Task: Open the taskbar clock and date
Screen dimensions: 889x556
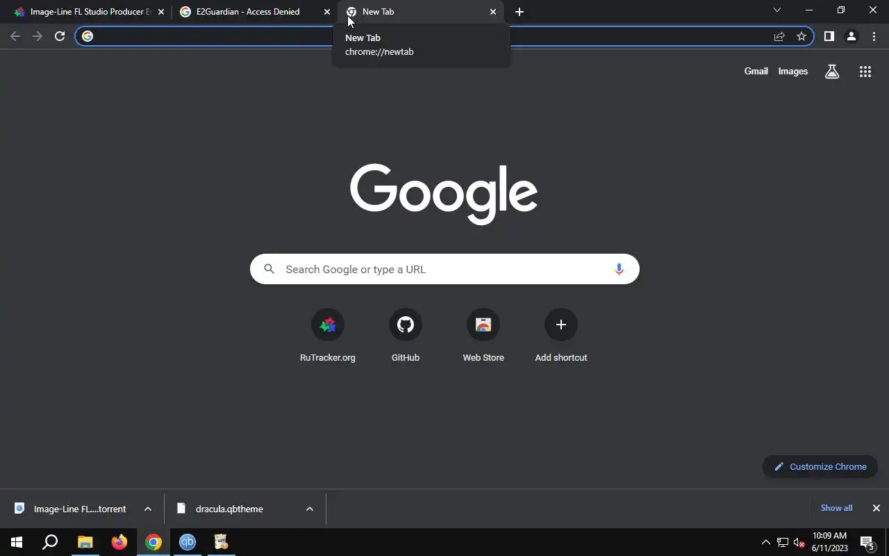Action: [829, 542]
